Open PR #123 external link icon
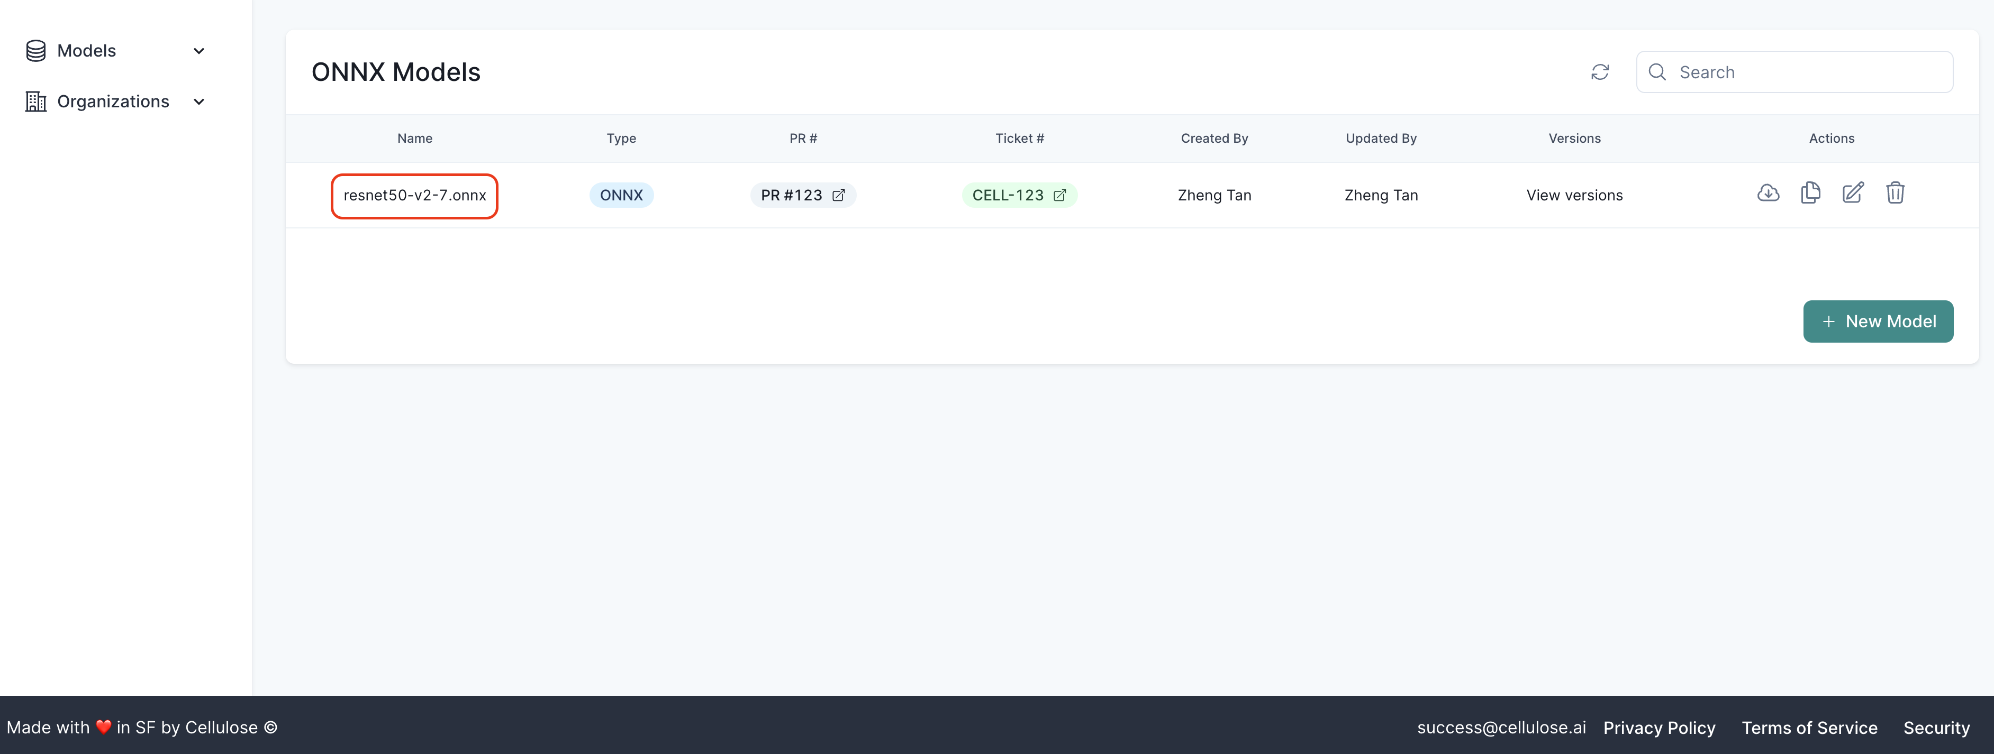Screen dimensions: 1994x754 tap(838, 195)
